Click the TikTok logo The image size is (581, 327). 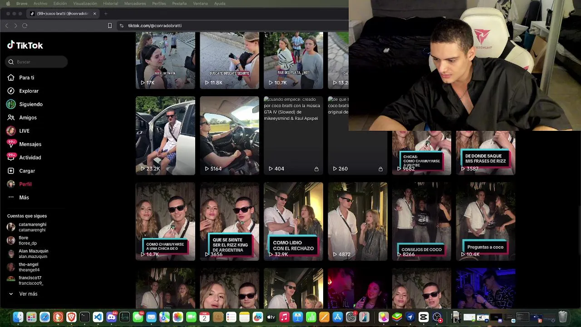pos(25,45)
